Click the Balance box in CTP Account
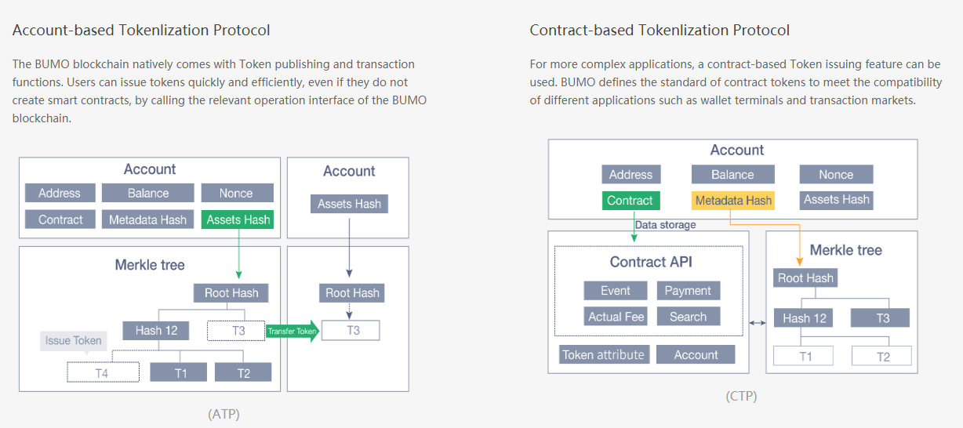This screenshot has width=963, height=428. tap(732, 175)
